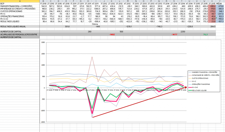Select column A header
The image size is (225, 132).
pyautogui.click(x=20, y=1)
